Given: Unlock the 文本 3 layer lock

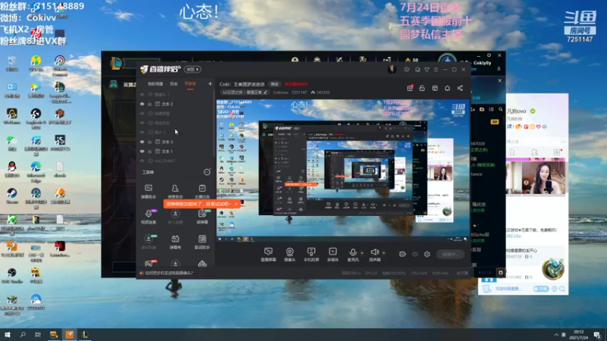Looking at the screenshot, I should coord(149,142).
